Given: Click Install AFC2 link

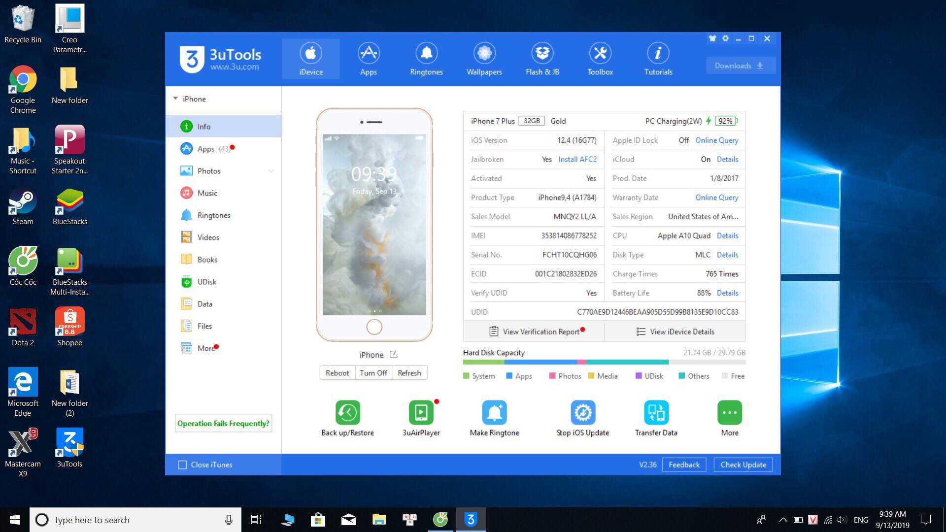Looking at the screenshot, I should click(577, 159).
